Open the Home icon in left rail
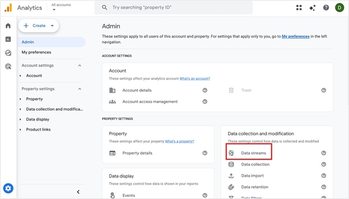349x199 pixels. (8, 26)
